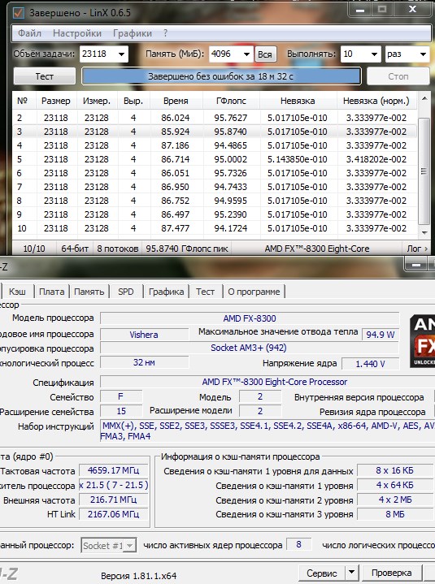This screenshot has height=584, width=435.
Task: Open the Socket #1 processor dropdown
Action: (x=109, y=546)
